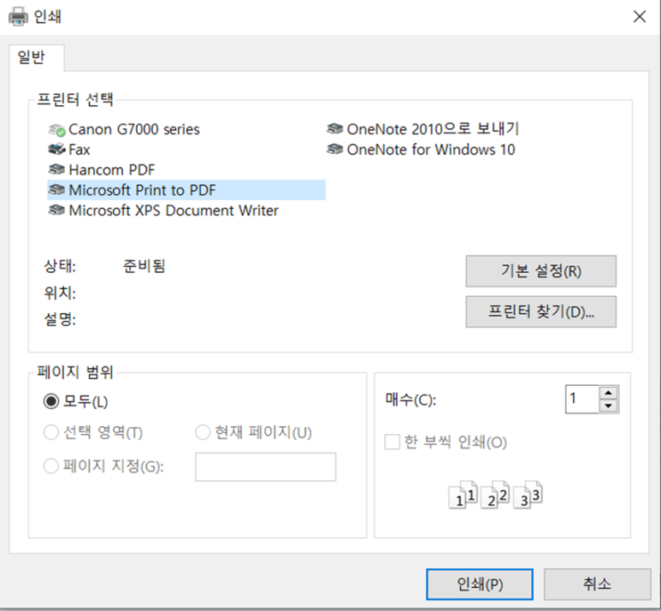The height and width of the screenshot is (611, 661).
Task: Click the Canon G7000 series printer icon
Action: pos(57,130)
